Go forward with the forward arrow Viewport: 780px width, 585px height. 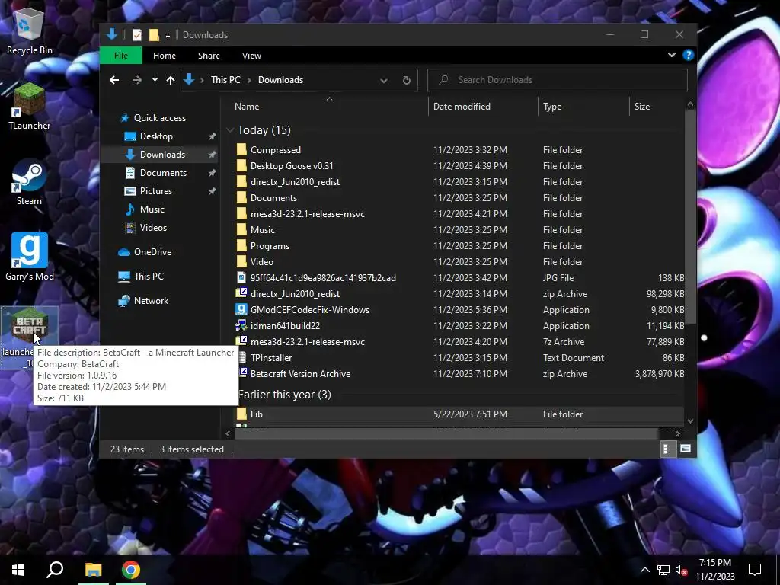pyautogui.click(x=137, y=80)
